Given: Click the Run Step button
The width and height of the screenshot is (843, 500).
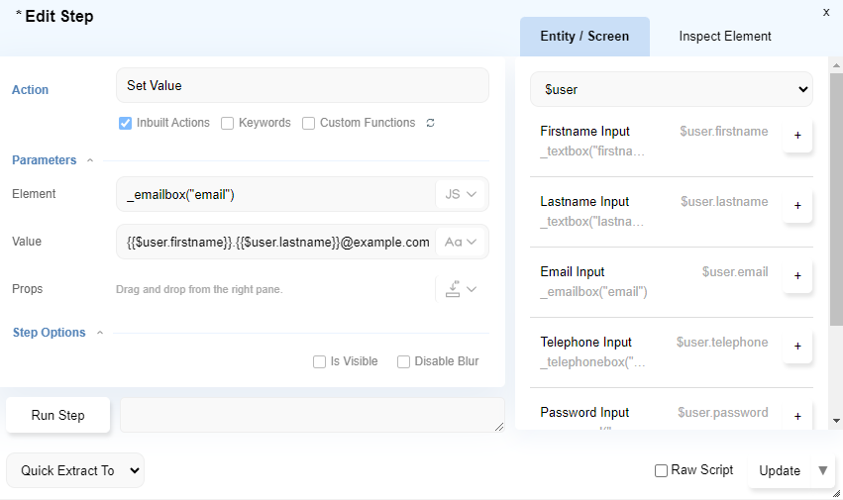Looking at the screenshot, I should (58, 416).
